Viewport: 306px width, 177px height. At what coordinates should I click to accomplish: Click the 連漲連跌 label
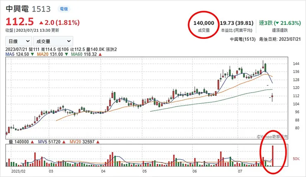click(x=280, y=31)
